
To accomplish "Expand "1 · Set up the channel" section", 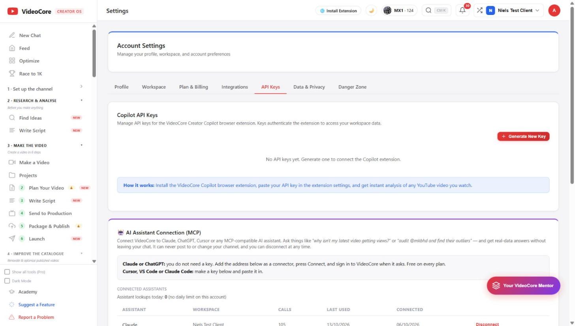I will click(45, 89).
